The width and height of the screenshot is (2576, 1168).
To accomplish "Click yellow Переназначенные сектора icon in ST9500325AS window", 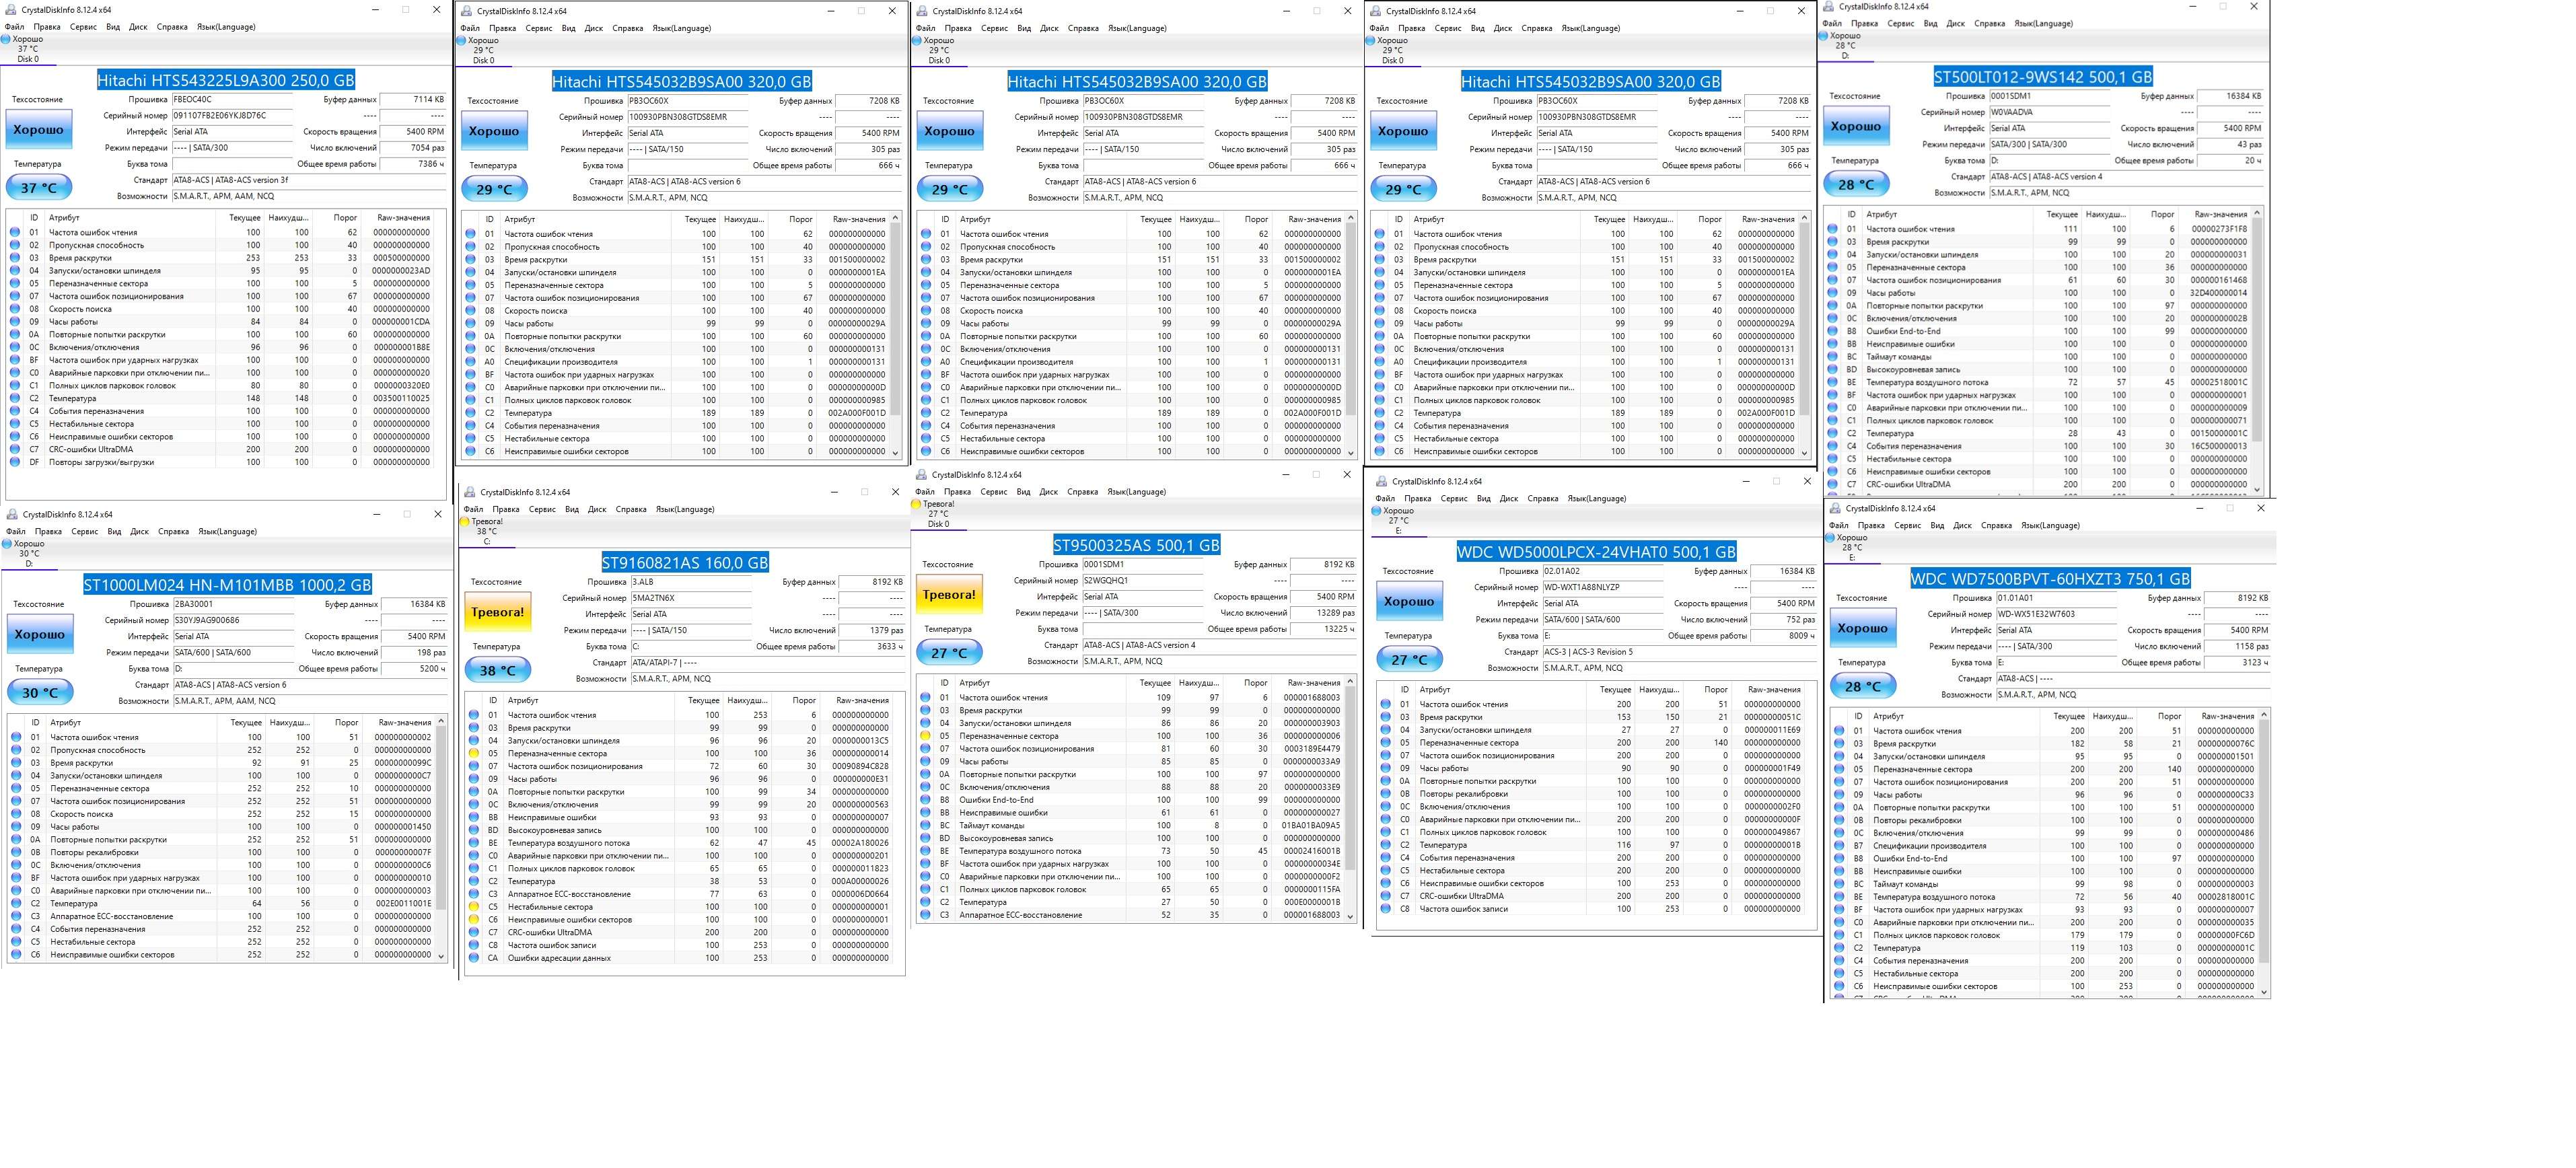I will 925,736.
